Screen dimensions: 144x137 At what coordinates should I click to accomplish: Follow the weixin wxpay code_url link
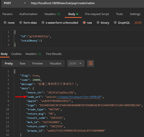[x=79, y=97]
